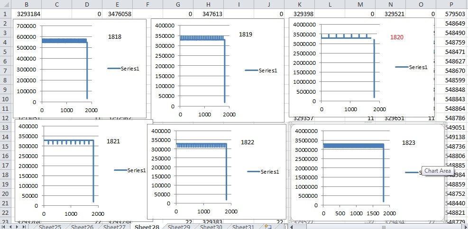This screenshot has width=468, height=229.
Task: Switch to the Sheet25 tab
Action: [x=50, y=227]
